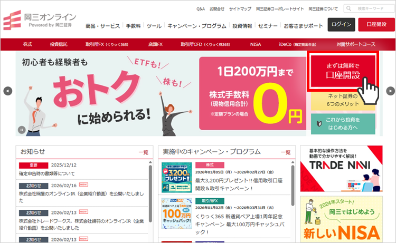This screenshot has height=243, width=396.
Task: Open くりっく365 新通貨ペア上場1周年記念 campaign link
Action: [240, 225]
